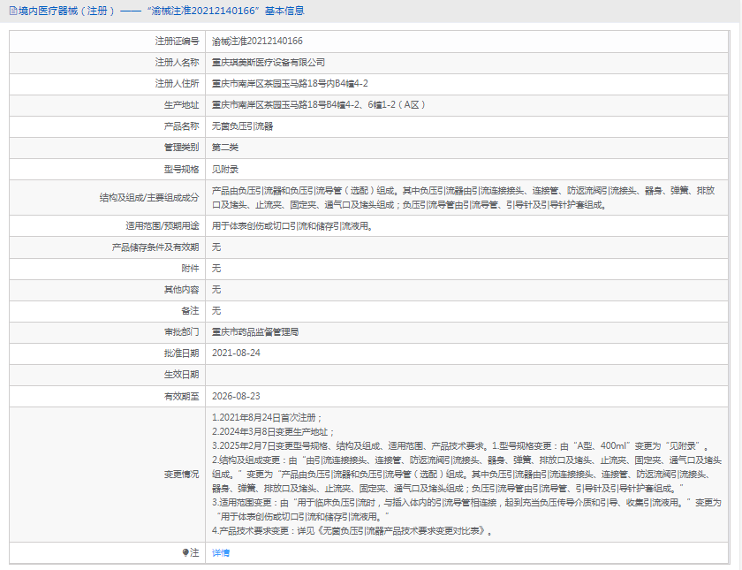The width and height of the screenshot is (742, 570).
Task: Select the company name 重庆琪美斯医疗设备有限公司
Action: [x=269, y=63]
